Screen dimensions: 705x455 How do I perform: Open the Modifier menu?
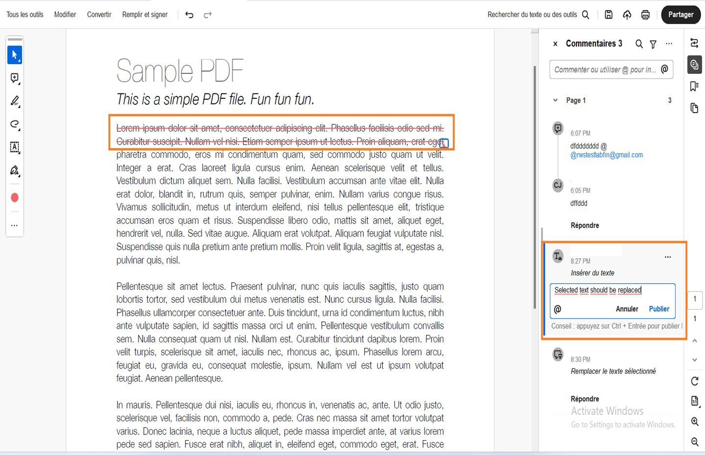tap(65, 15)
